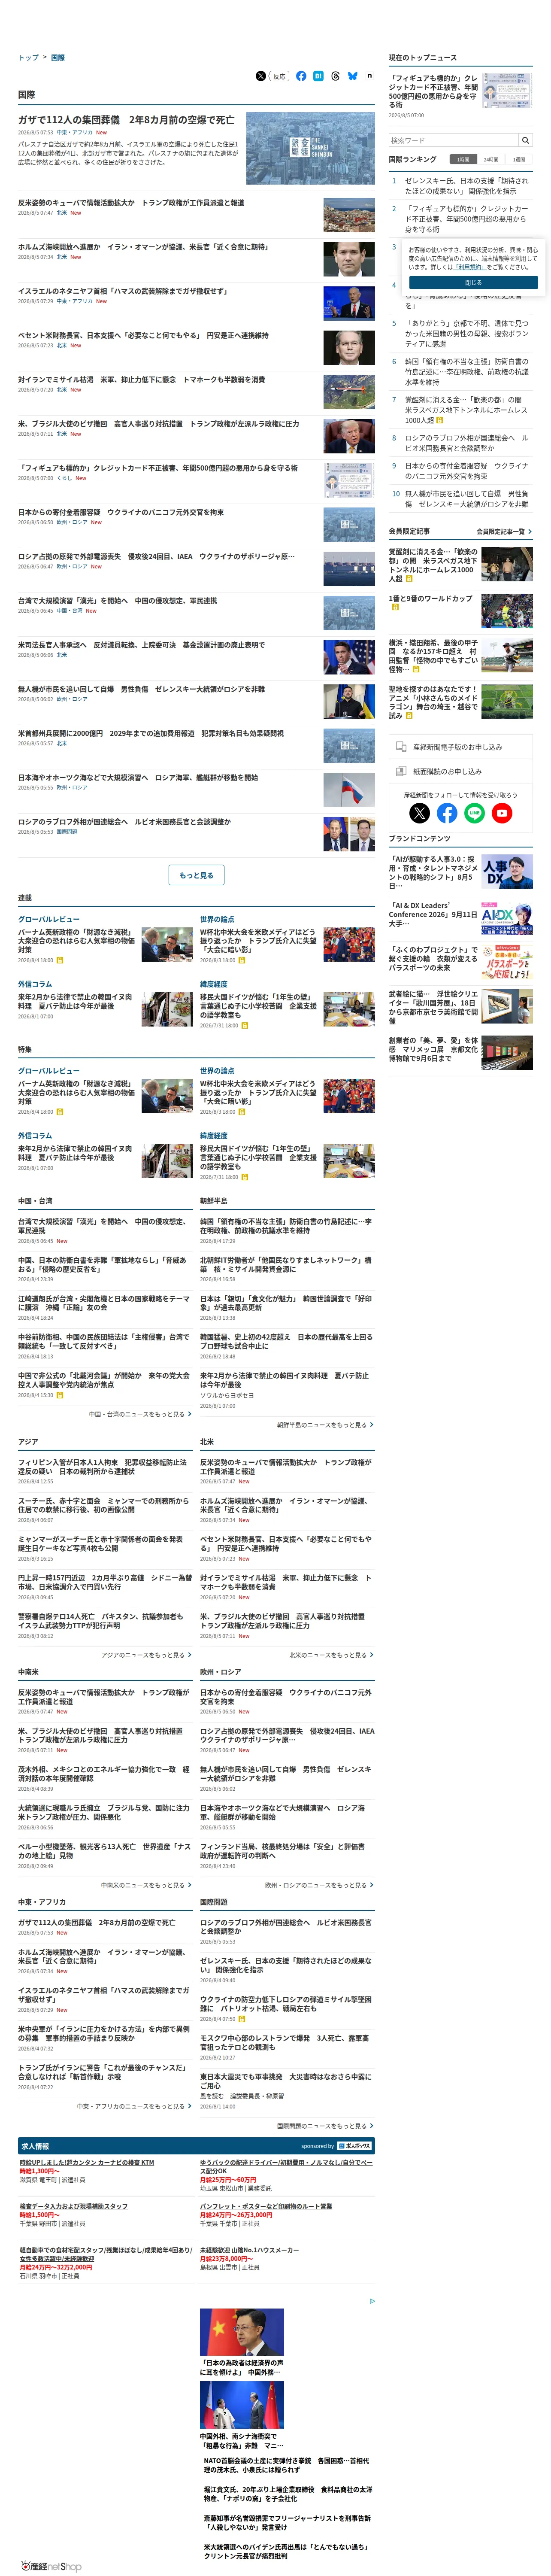Focus the 検索ワード search field
This screenshot has height=2576, width=551.
tap(453, 140)
